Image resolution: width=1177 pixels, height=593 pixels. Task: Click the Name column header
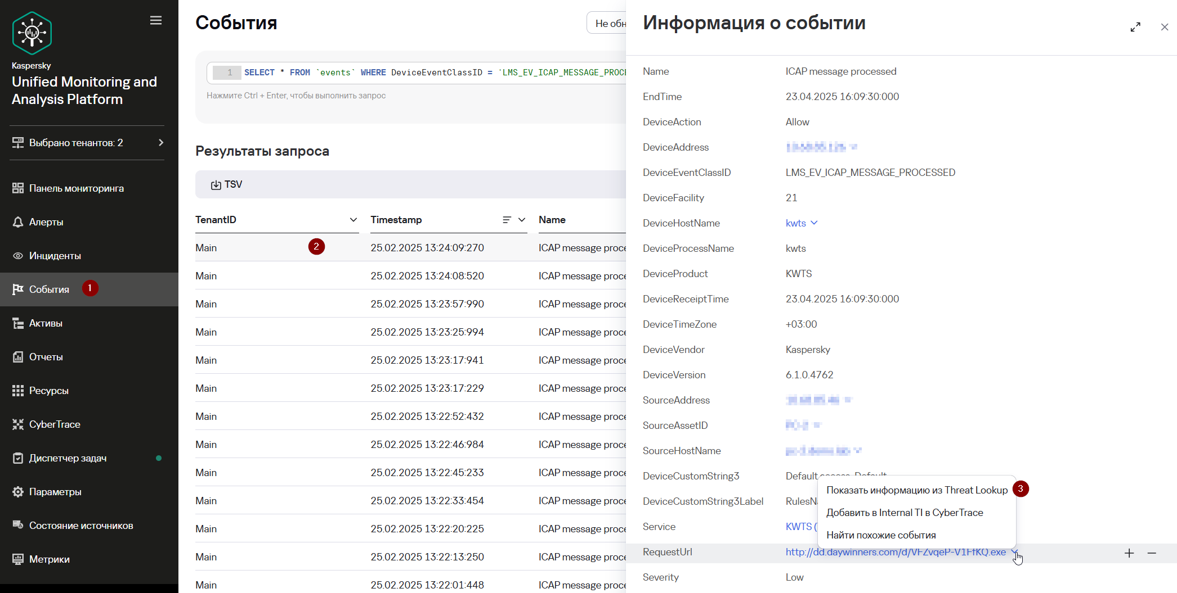pyautogui.click(x=552, y=220)
